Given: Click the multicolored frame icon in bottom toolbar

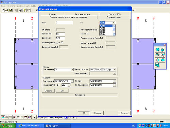Looking at the screenshot, I should click(x=30, y=117).
